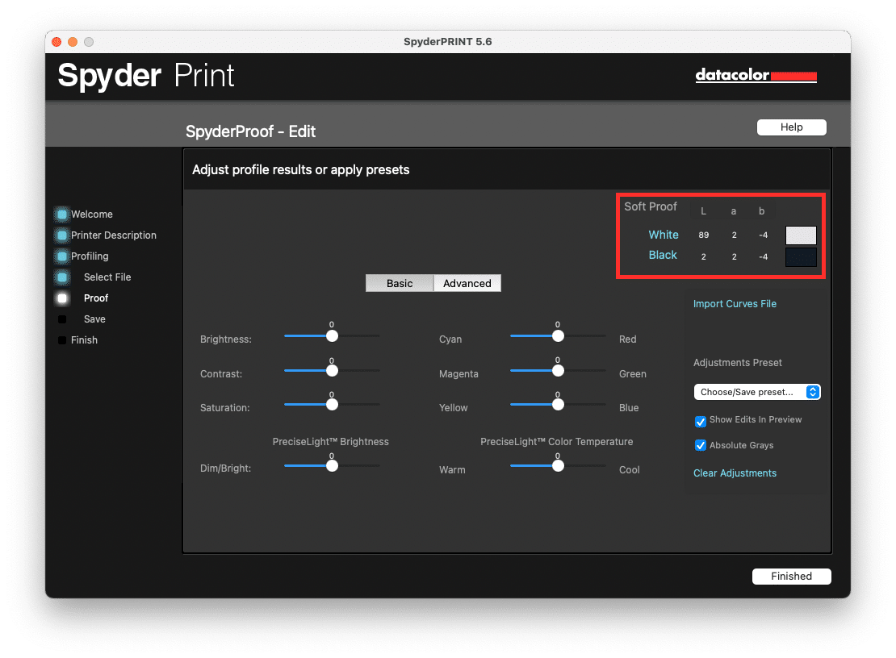Switch to the Basic tab
Image resolution: width=896 pixels, height=658 pixels.
pos(399,283)
